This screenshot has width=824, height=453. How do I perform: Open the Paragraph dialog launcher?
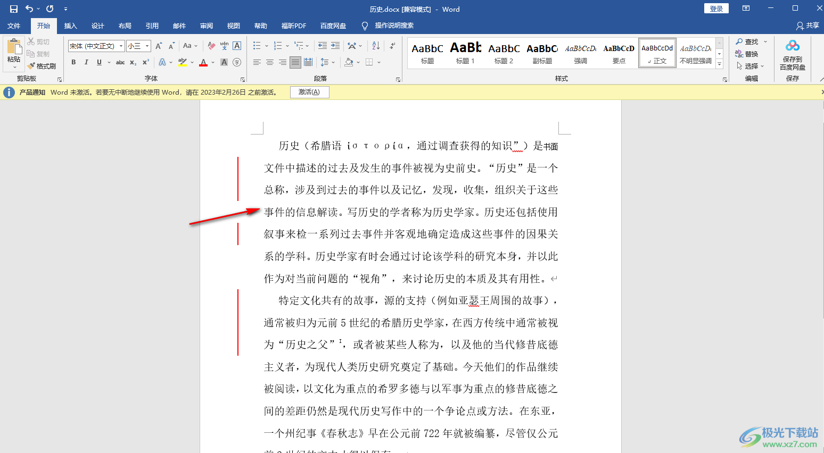398,80
